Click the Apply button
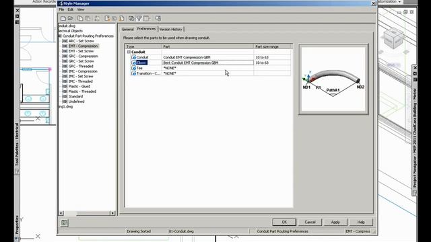Viewport: 431px width, 242px height. [x=335, y=222]
